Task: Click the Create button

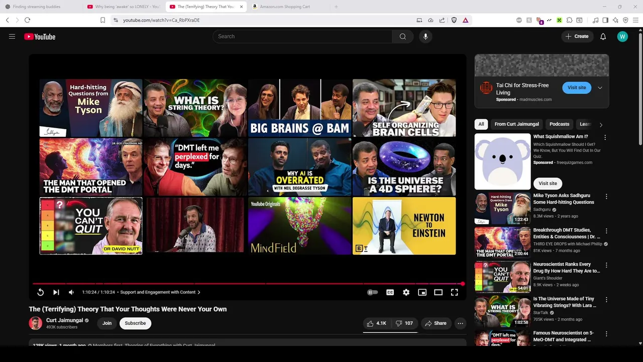Action: [577, 36]
